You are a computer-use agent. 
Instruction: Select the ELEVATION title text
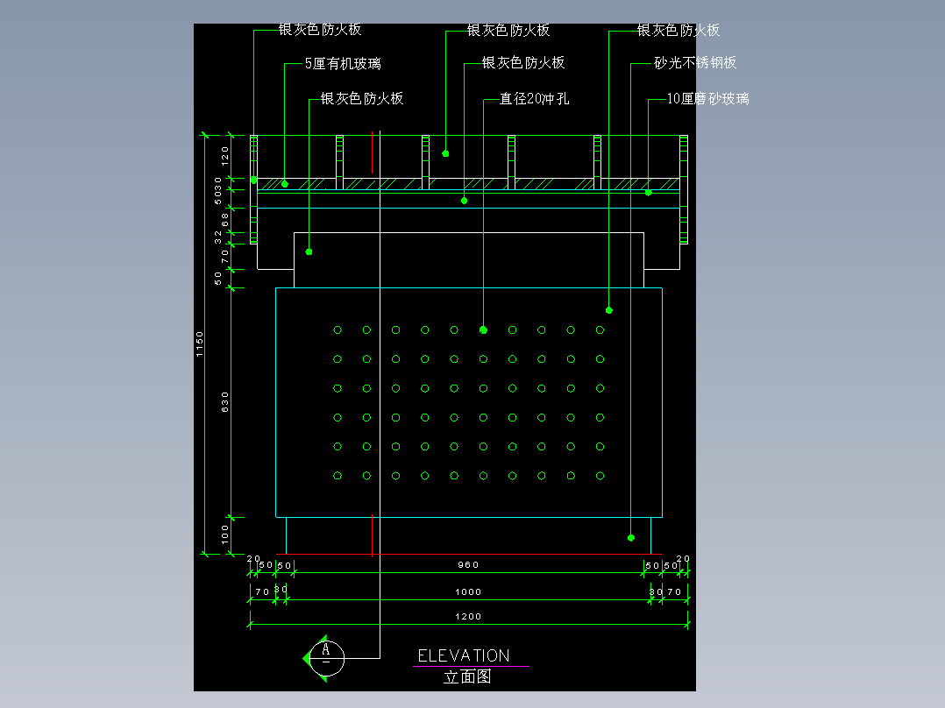[464, 655]
